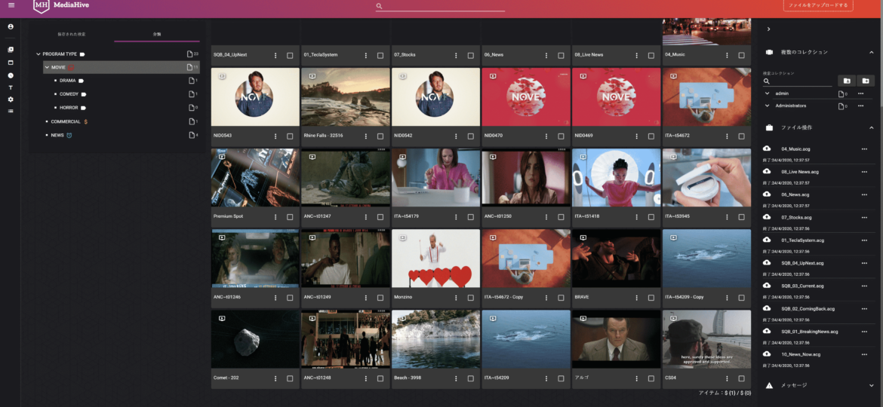The height and width of the screenshot is (407, 883).
Task: Click into the top search field
Action: coord(445,6)
